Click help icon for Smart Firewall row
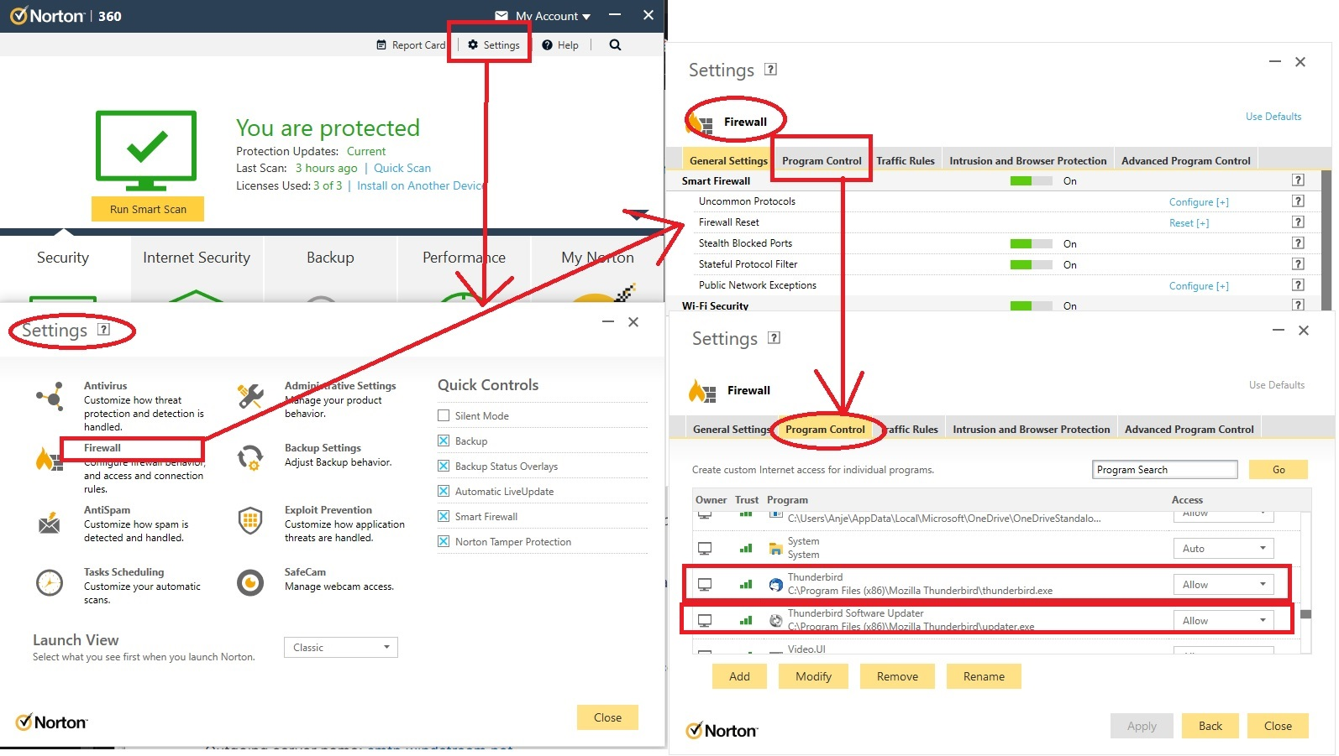Image resolution: width=1339 pixels, height=756 pixels. 1298,180
